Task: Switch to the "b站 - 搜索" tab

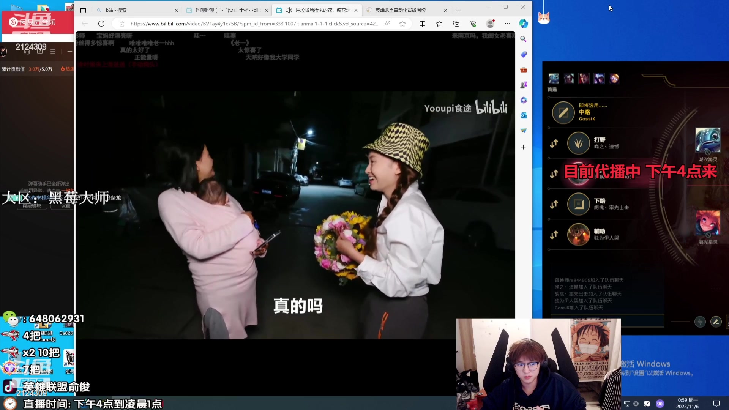Action: click(137, 10)
